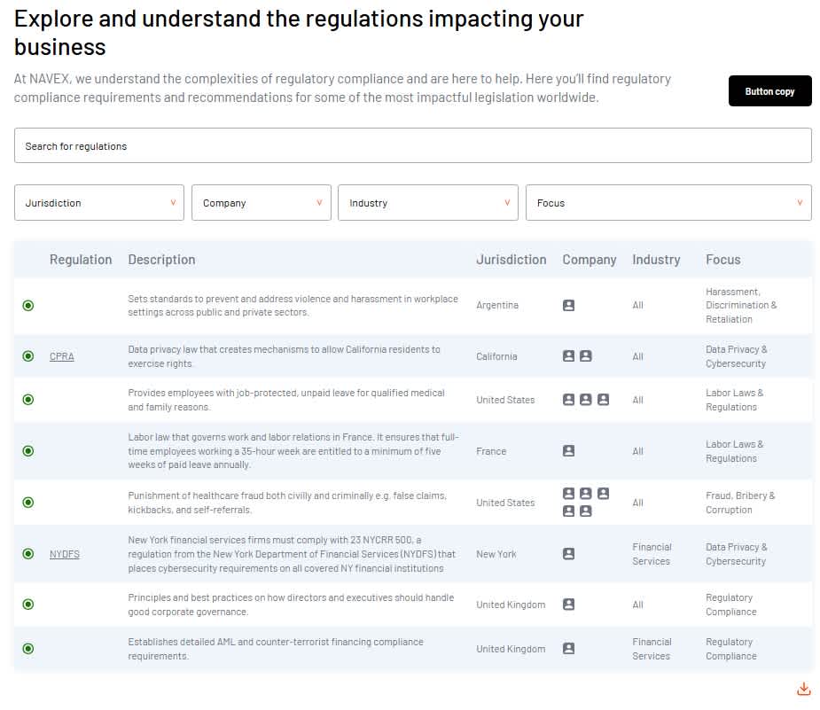Image resolution: width=820 pixels, height=710 pixels.
Task: Click company icon in AML requirements row
Action: click(568, 649)
